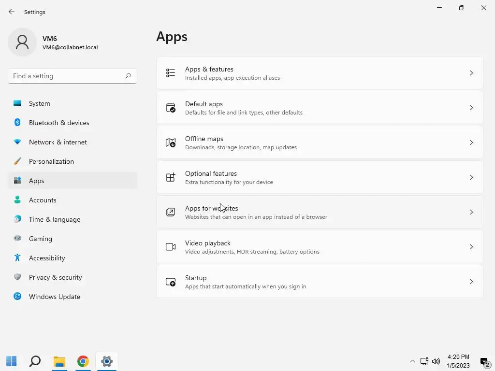This screenshot has height=371, width=495.
Task: Select the Time & language category
Action: pos(55,219)
